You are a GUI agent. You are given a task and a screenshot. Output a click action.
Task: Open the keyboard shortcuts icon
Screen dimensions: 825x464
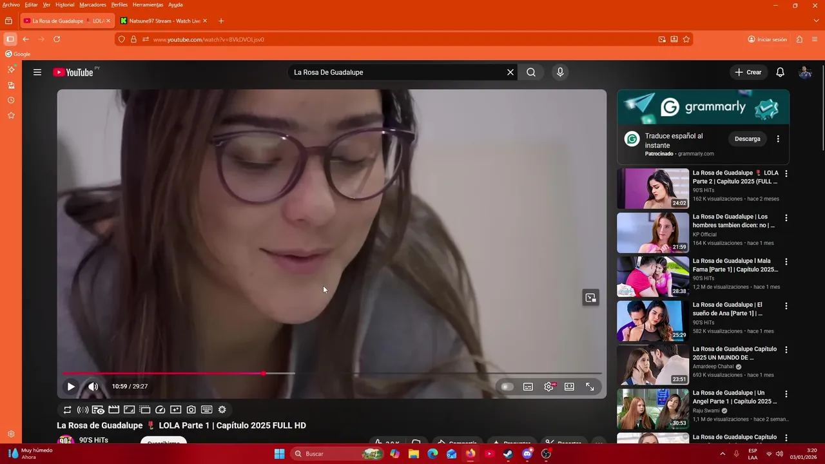[207, 410]
